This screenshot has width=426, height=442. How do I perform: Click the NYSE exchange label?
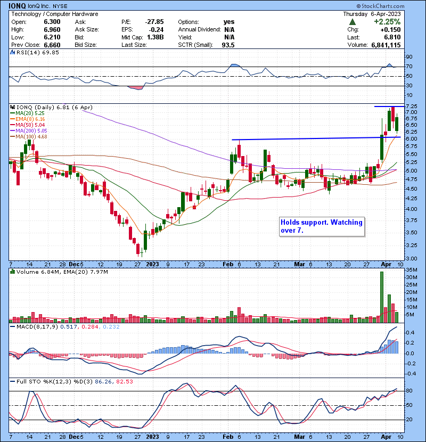tap(60, 6)
